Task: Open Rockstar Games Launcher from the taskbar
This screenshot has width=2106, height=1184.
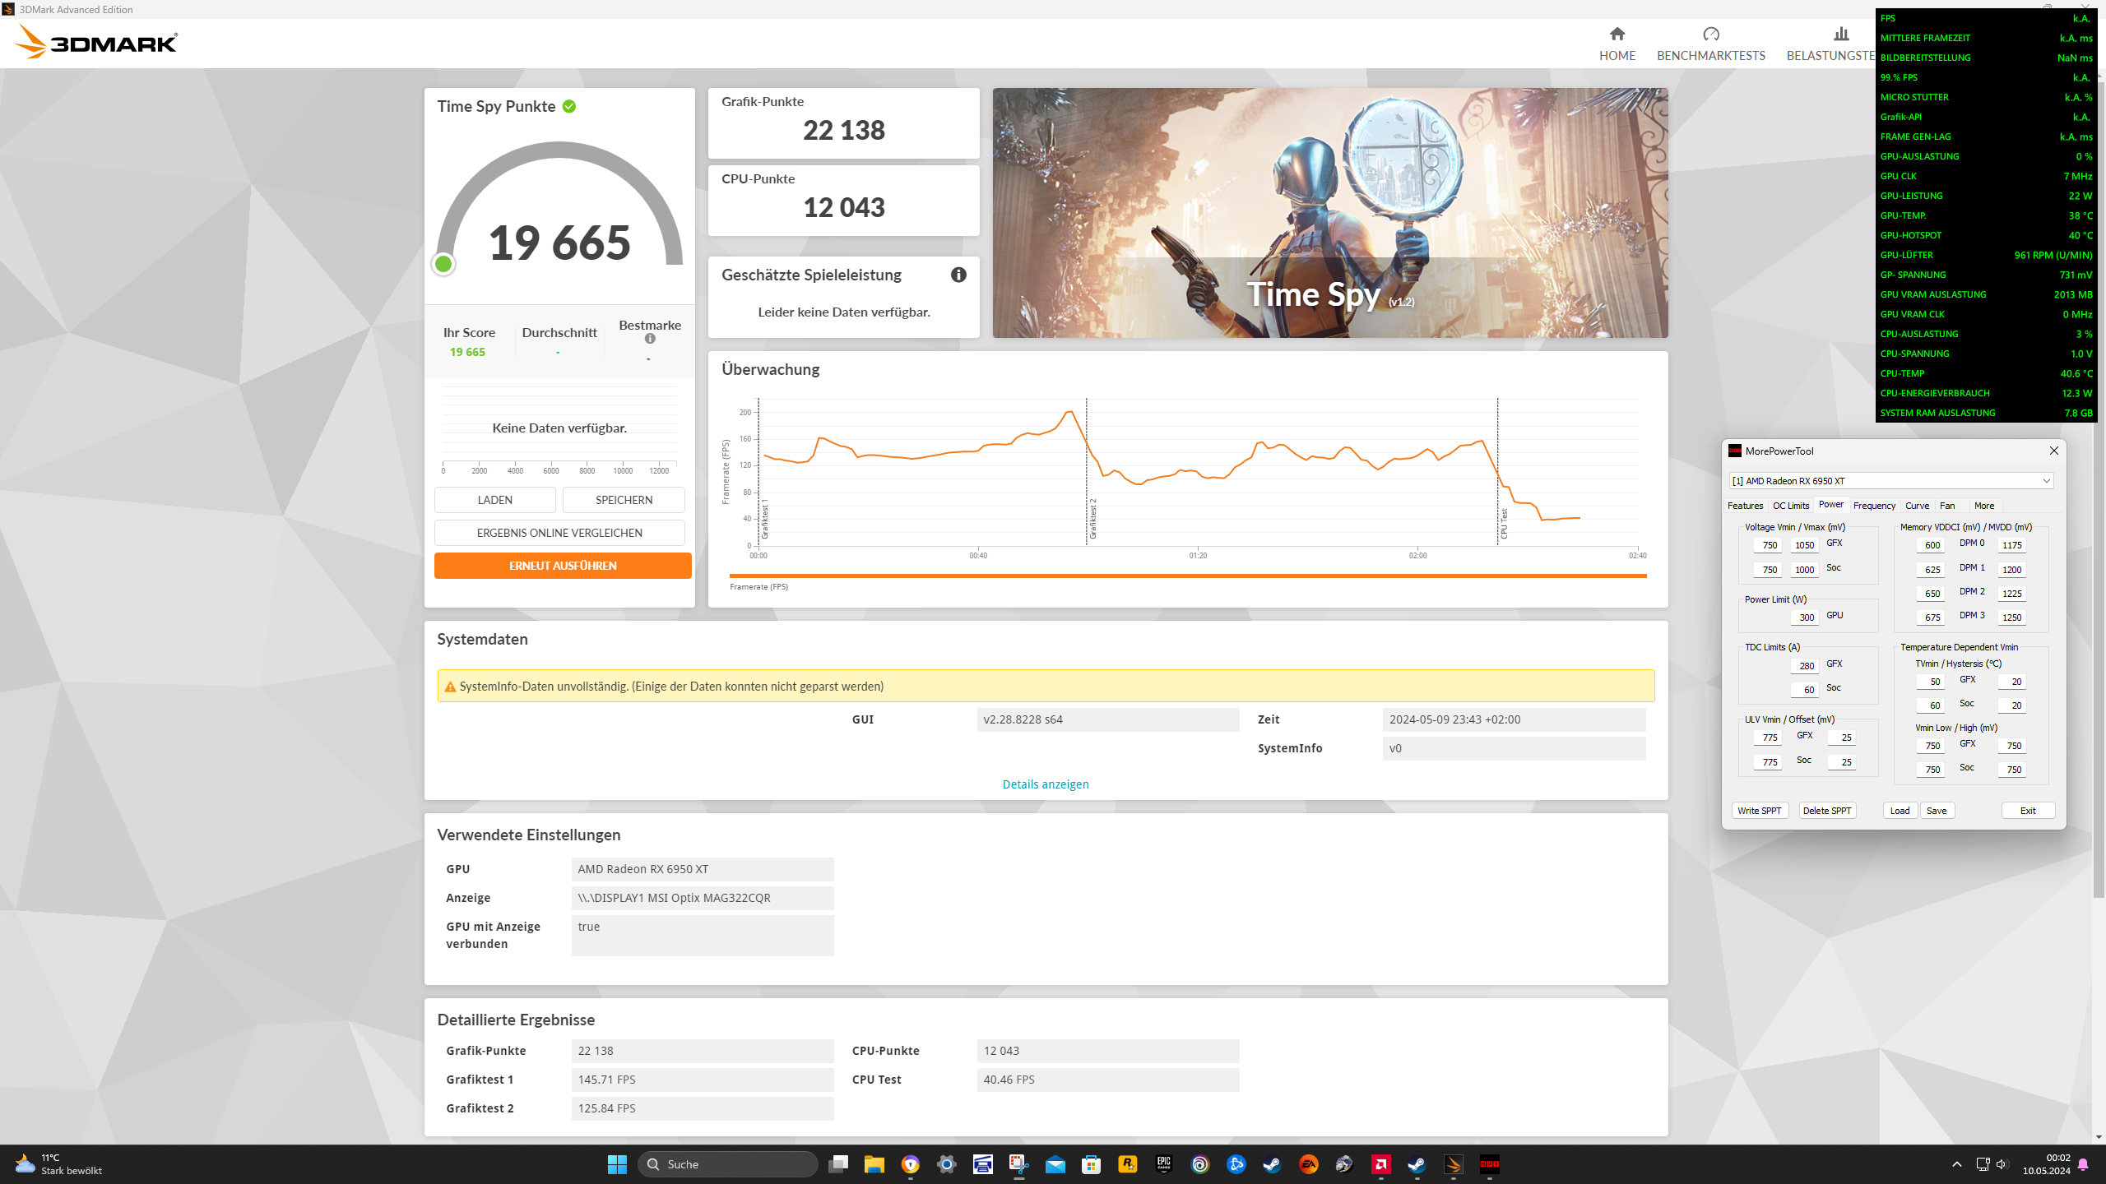Action: (x=1127, y=1164)
